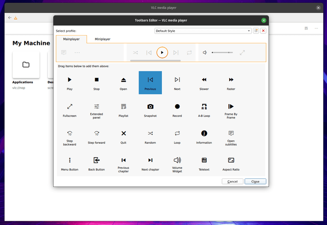Pick the A-B Loop icon

click(204, 107)
